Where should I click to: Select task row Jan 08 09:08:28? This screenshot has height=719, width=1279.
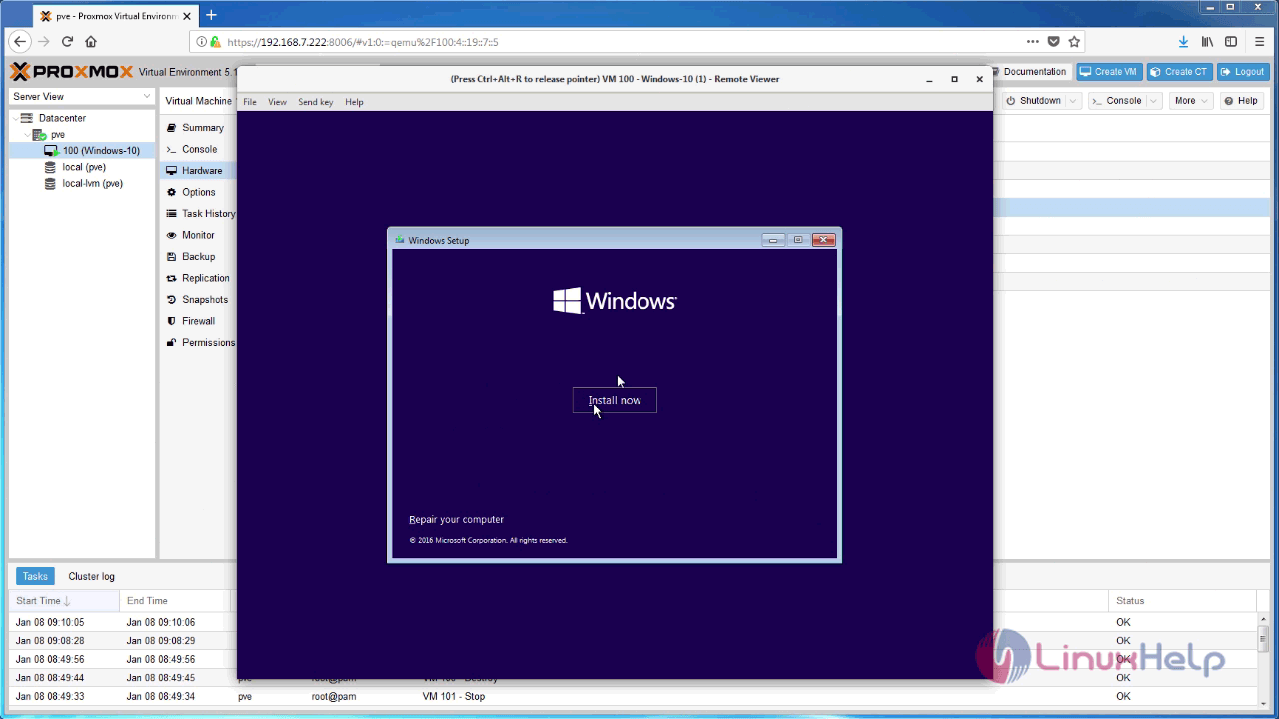click(x=634, y=641)
